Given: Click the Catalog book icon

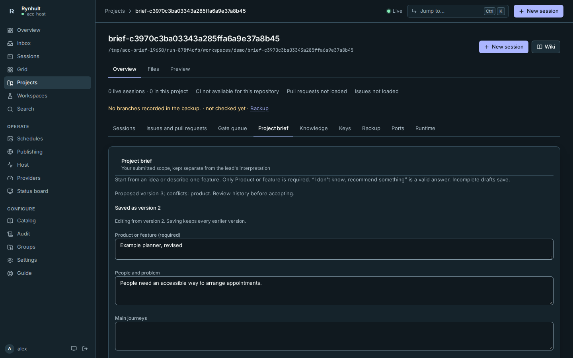Looking at the screenshot, I should (10, 221).
